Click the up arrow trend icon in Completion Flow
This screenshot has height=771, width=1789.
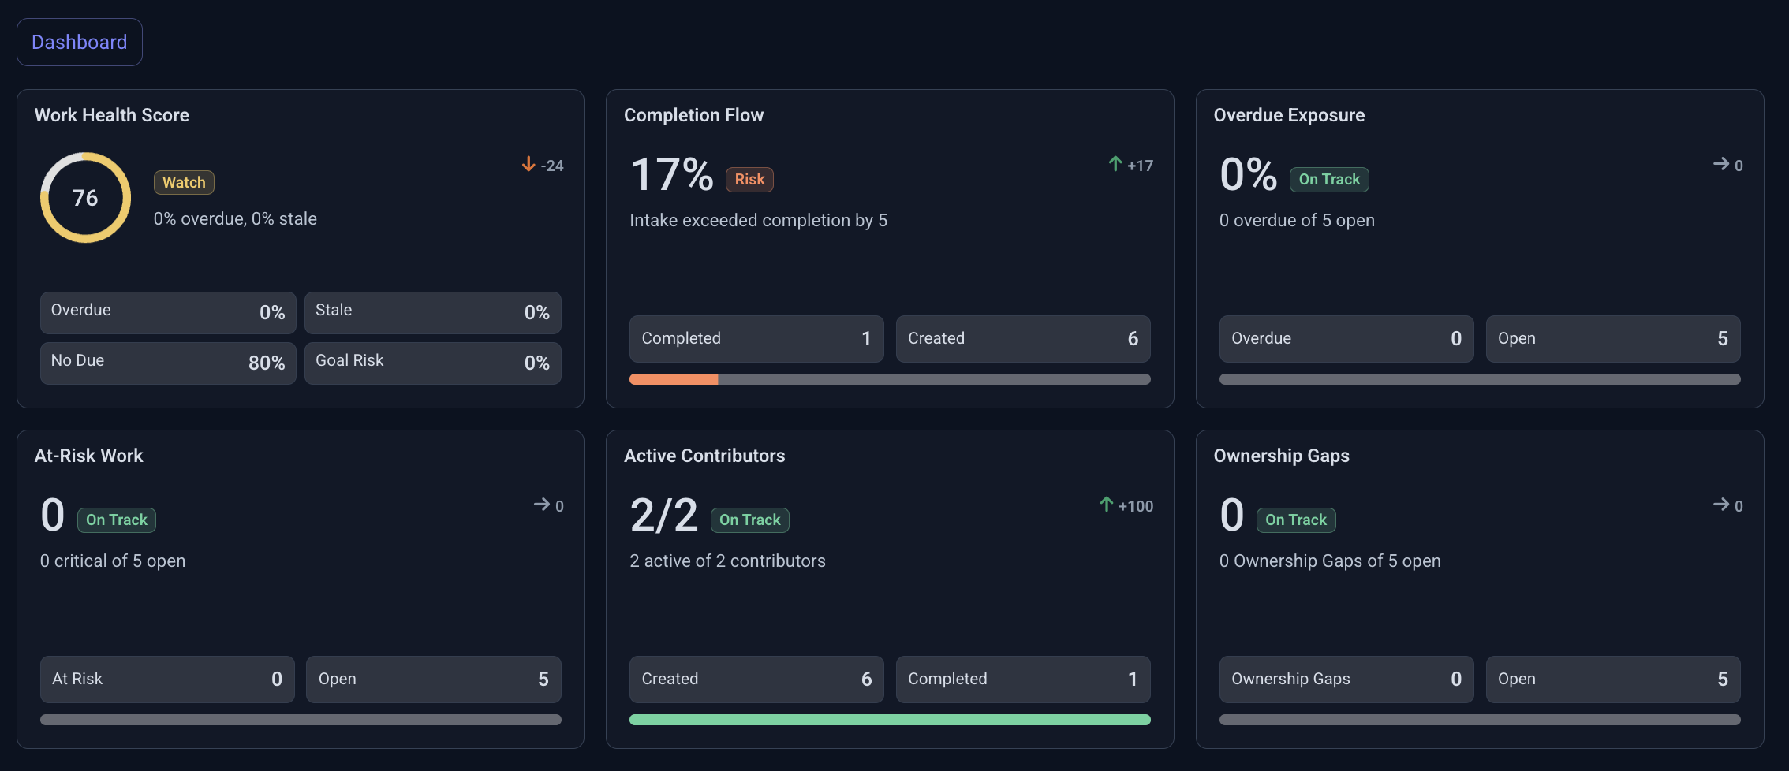[1115, 164]
